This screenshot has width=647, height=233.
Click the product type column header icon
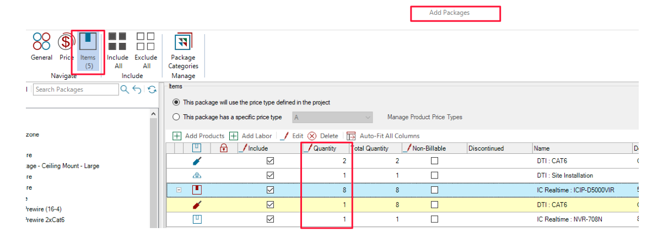(197, 148)
